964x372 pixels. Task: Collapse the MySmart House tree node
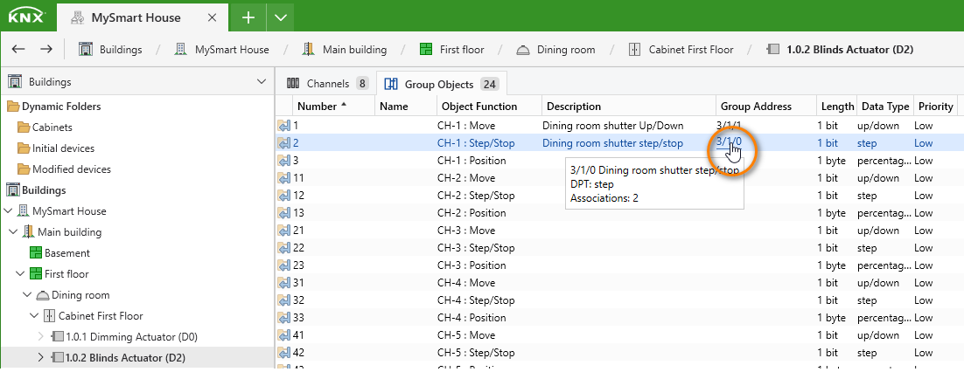pos(7,211)
